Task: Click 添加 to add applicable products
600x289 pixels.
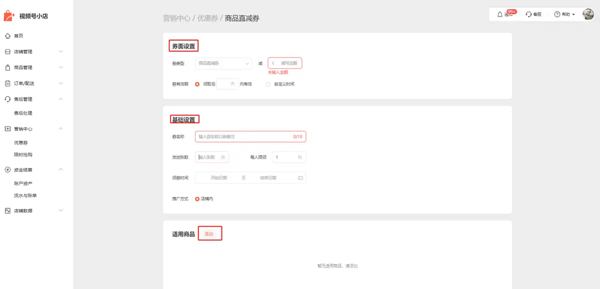Action: click(x=209, y=234)
